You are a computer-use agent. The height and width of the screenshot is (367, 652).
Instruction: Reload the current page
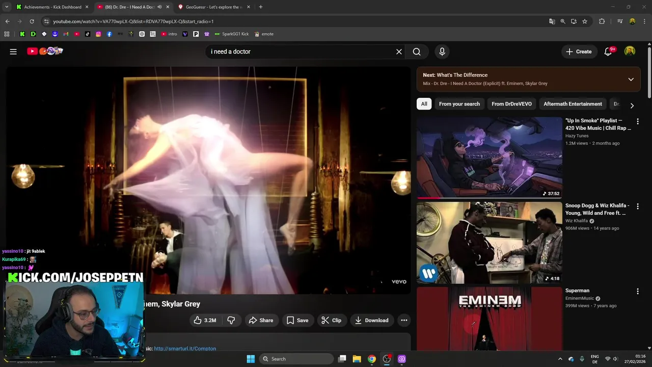(x=32, y=21)
